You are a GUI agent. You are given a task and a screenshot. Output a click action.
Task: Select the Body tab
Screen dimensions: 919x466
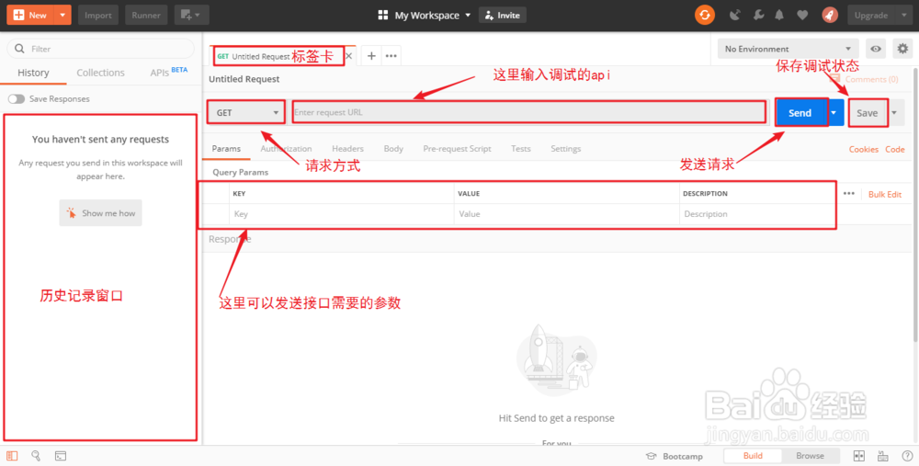[393, 149]
